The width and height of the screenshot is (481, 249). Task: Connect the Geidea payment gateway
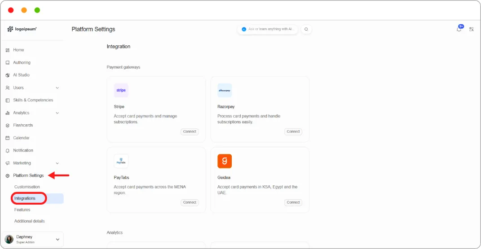tap(293, 202)
